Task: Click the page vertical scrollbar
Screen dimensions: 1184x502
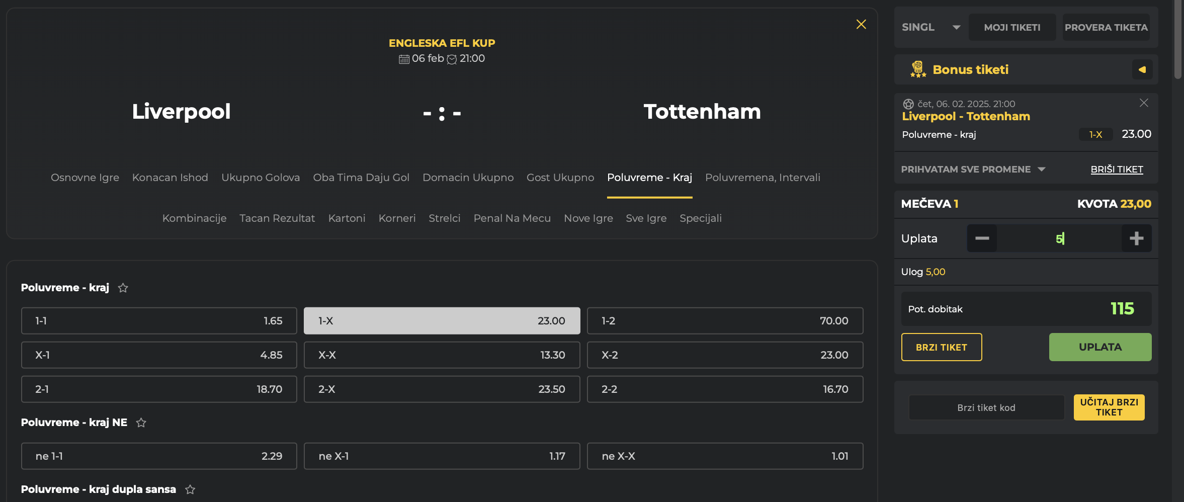Action: 1177,40
